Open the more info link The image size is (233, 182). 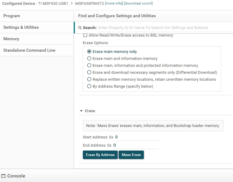(x=114, y=4)
